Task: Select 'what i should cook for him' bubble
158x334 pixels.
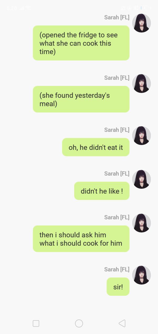Action: pyautogui.click(x=81, y=239)
